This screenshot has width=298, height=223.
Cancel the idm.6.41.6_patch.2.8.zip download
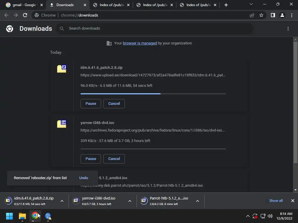114,104
